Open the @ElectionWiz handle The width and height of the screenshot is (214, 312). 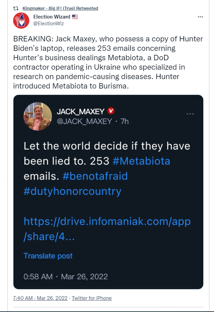pos(48,24)
